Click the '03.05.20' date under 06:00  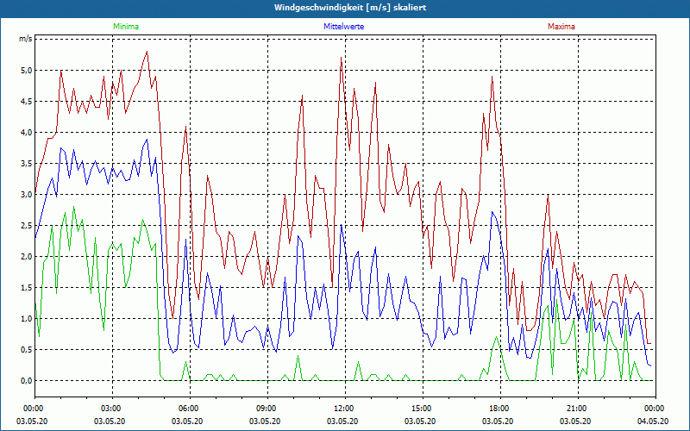coord(187,421)
